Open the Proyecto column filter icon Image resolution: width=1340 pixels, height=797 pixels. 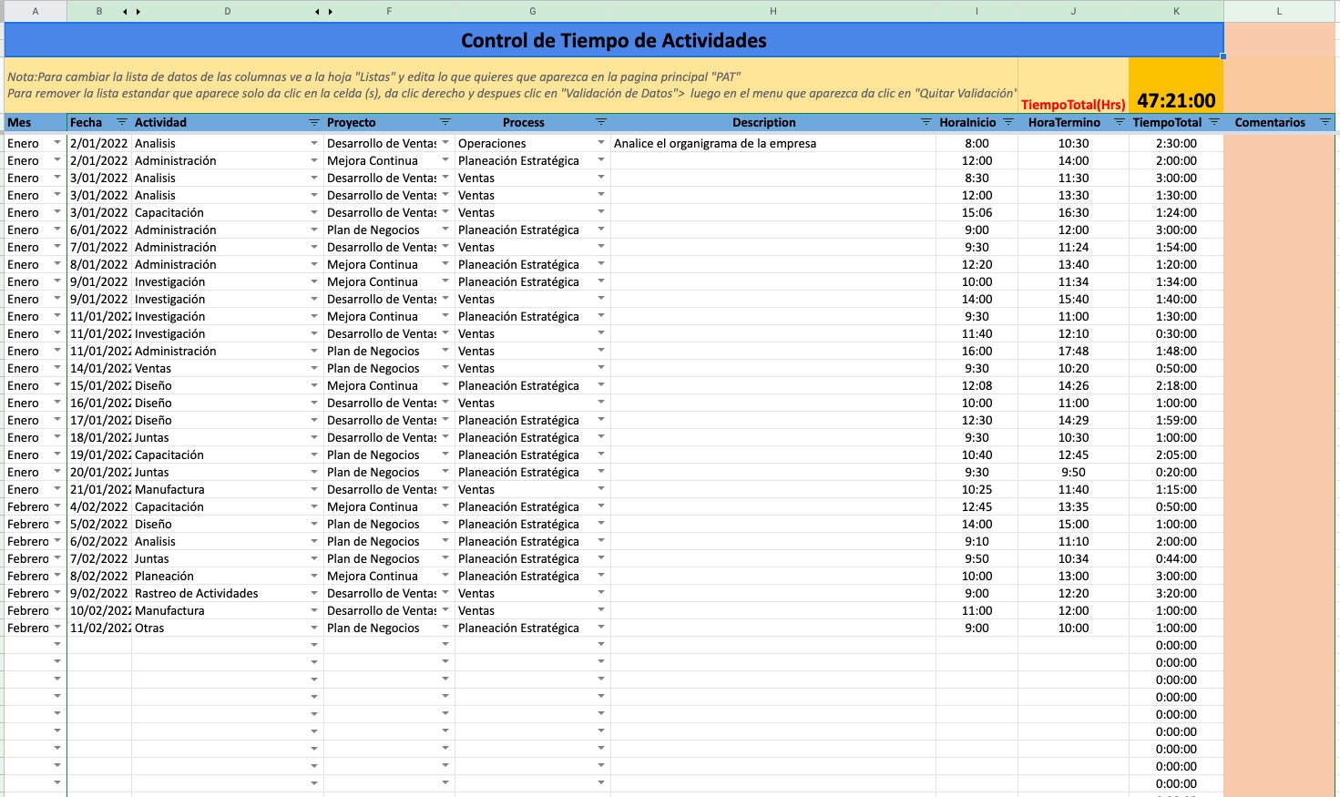tap(445, 122)
